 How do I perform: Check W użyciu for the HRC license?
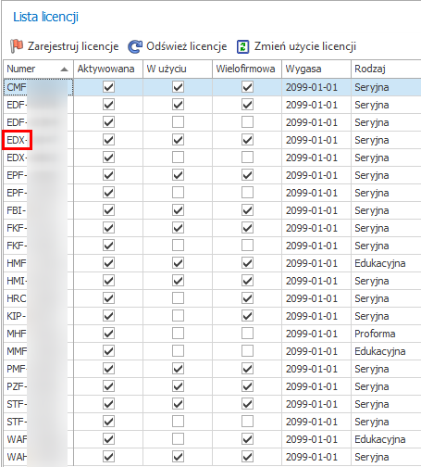click(178, 298)
